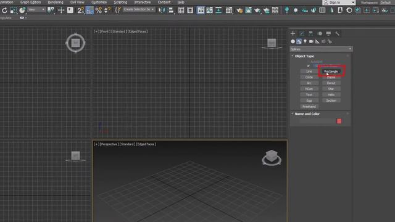Open the Material Editor icon
This screenshot has height=222, width=395.
pyautogui.click(x=229, y=10)
